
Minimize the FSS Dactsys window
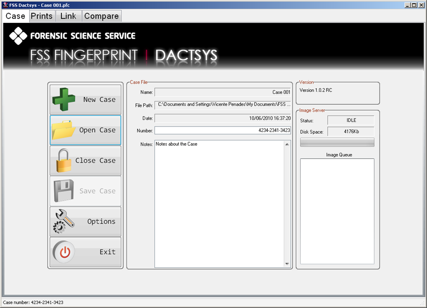(407, 5)
